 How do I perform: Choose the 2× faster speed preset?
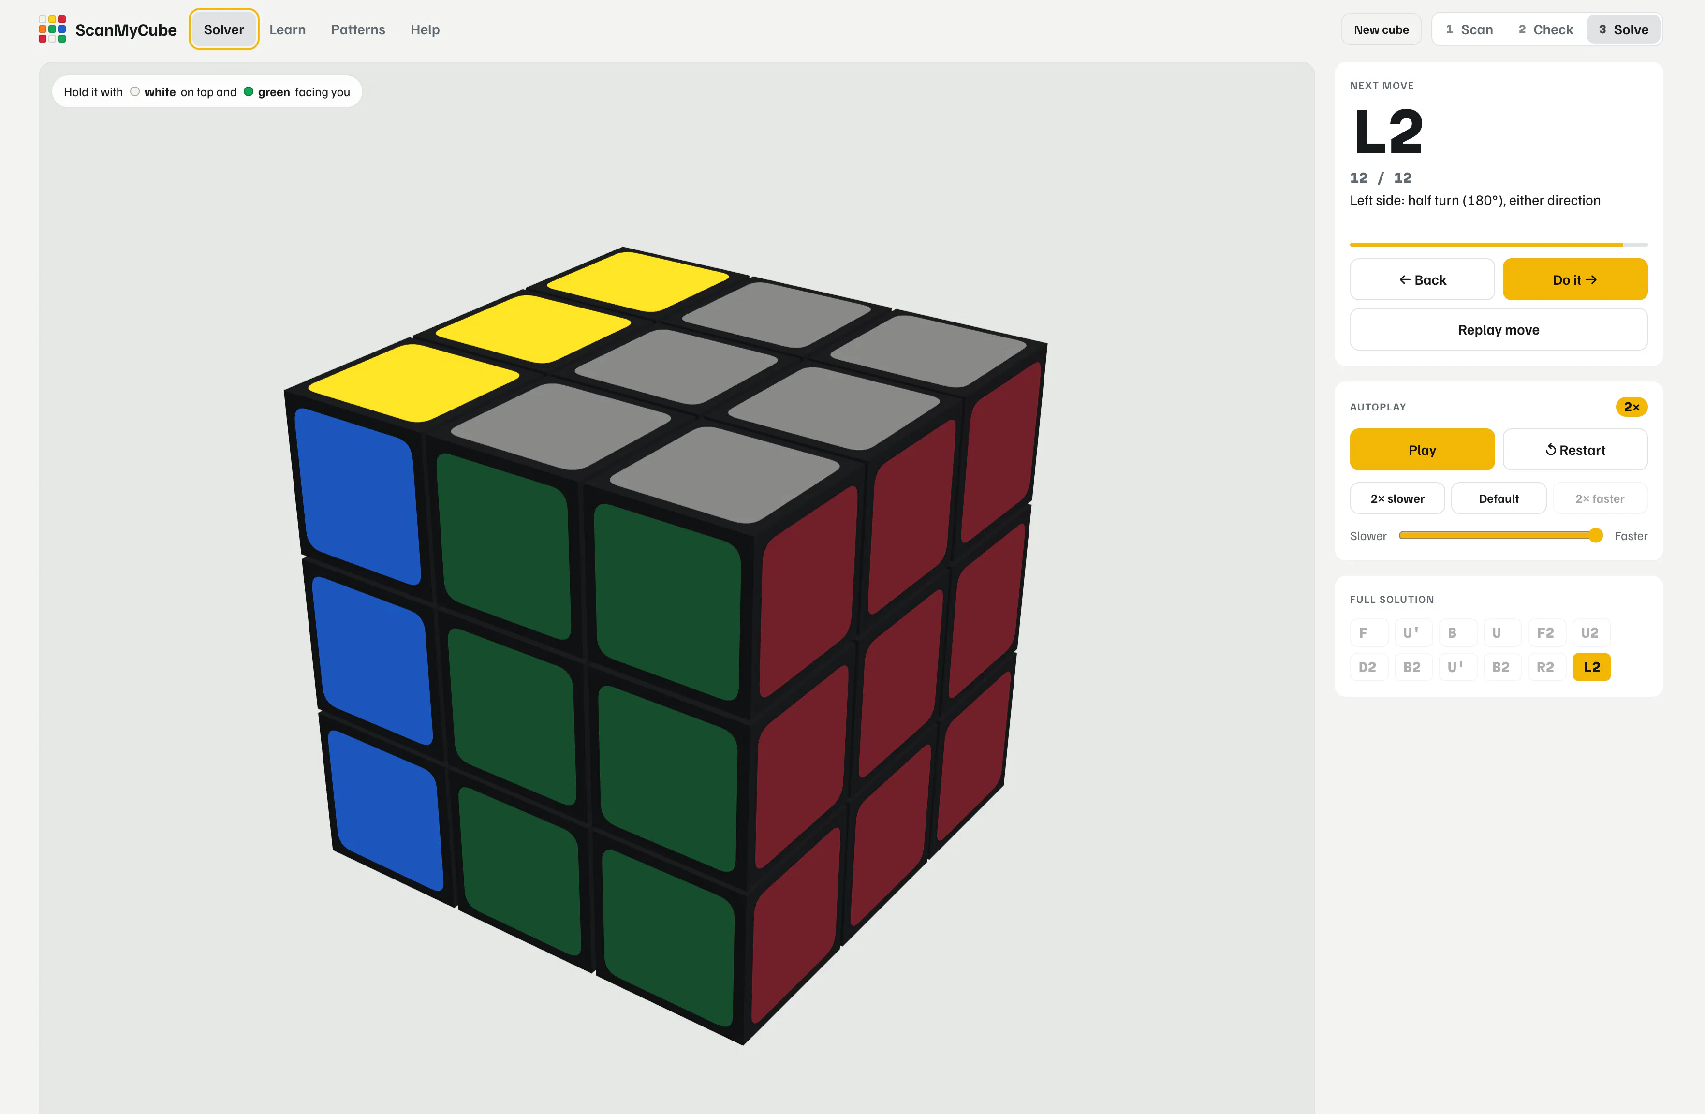coord(1600,498)
